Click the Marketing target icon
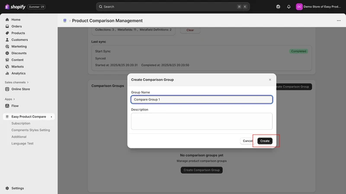 click(7, 47)
